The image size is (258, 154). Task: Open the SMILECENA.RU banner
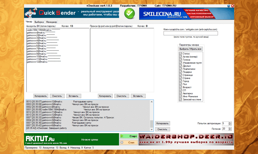click(186, 14)
